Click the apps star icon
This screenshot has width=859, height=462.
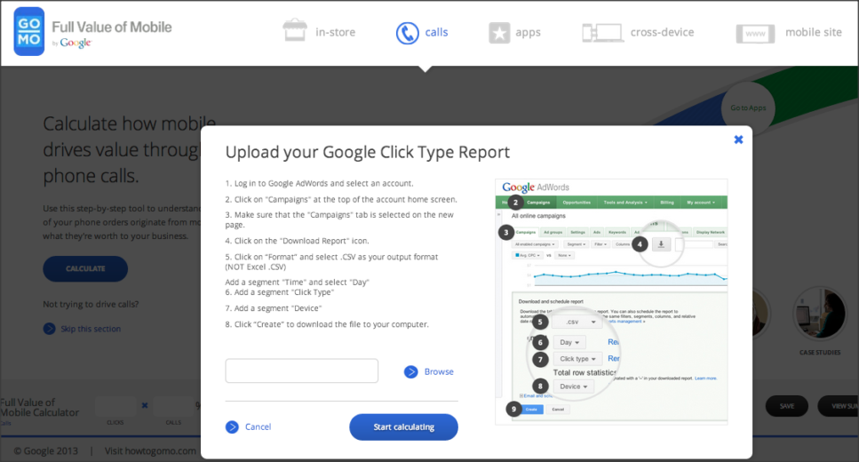pyautogui.click(x=499, y=33)
